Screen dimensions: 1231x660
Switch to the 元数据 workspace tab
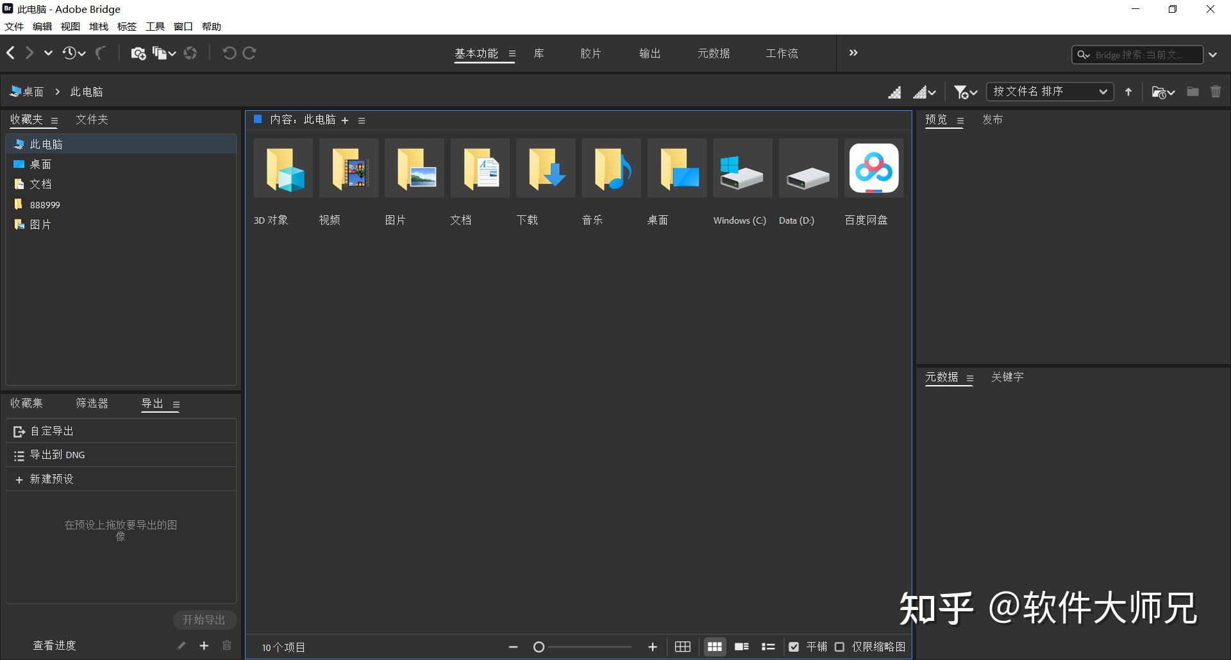(713, 53)
